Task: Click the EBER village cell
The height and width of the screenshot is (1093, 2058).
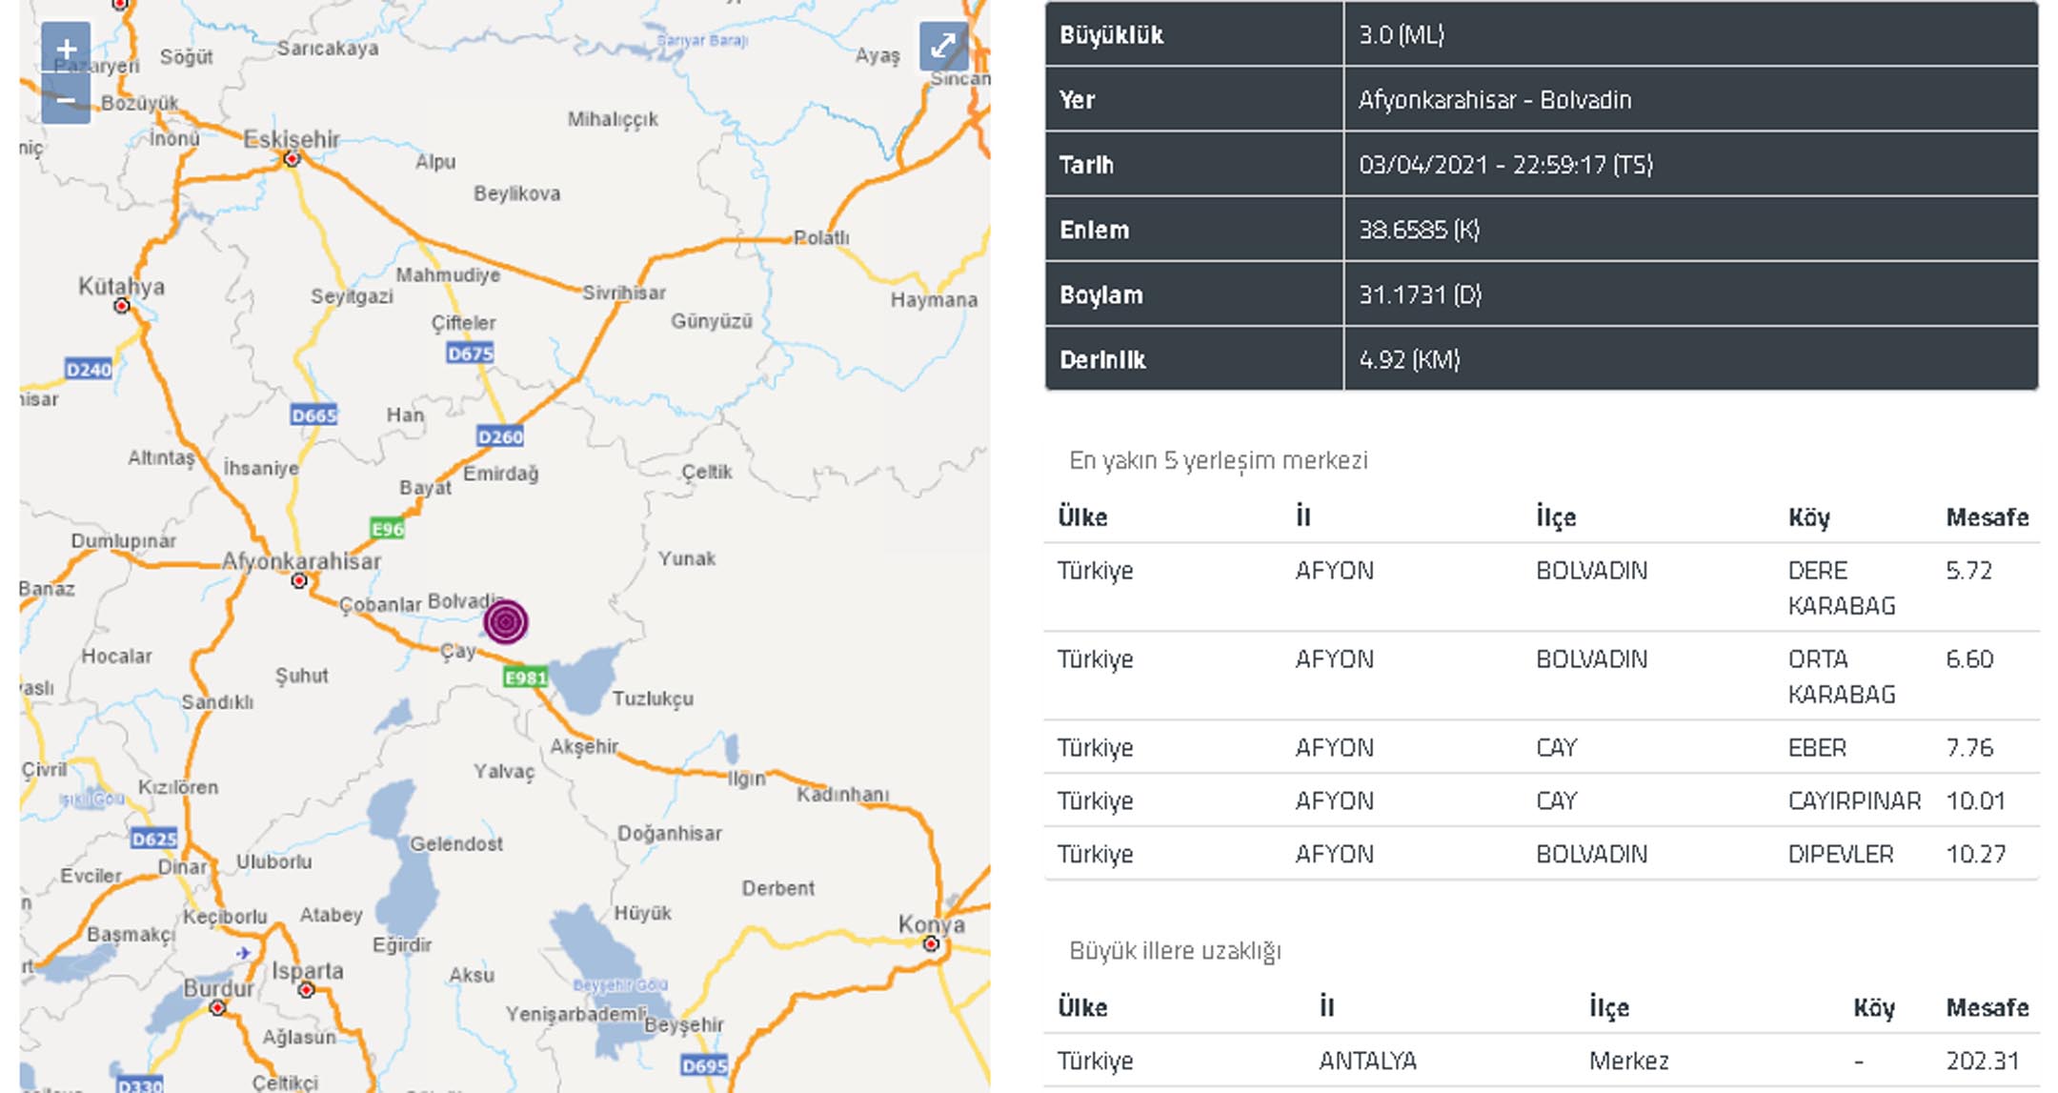Action: coord(1816,747)
